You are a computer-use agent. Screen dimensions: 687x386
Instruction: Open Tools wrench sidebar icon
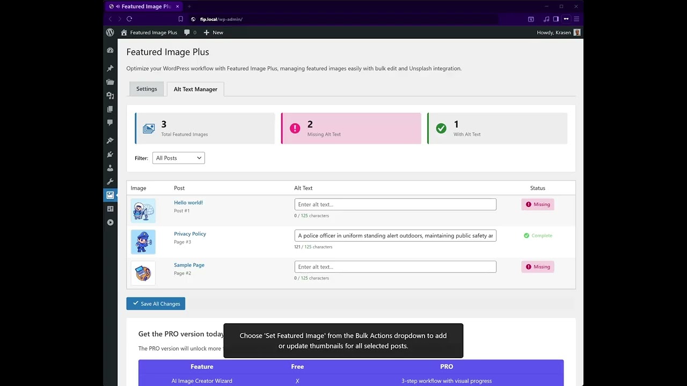pyautogui.click(x=110, y=182)
